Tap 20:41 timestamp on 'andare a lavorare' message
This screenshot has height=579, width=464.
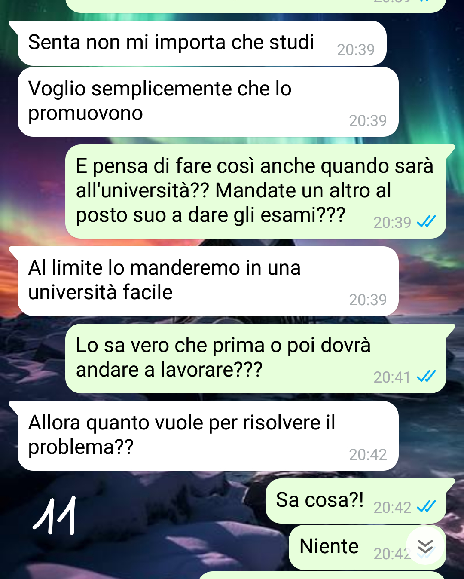point(392,377)
